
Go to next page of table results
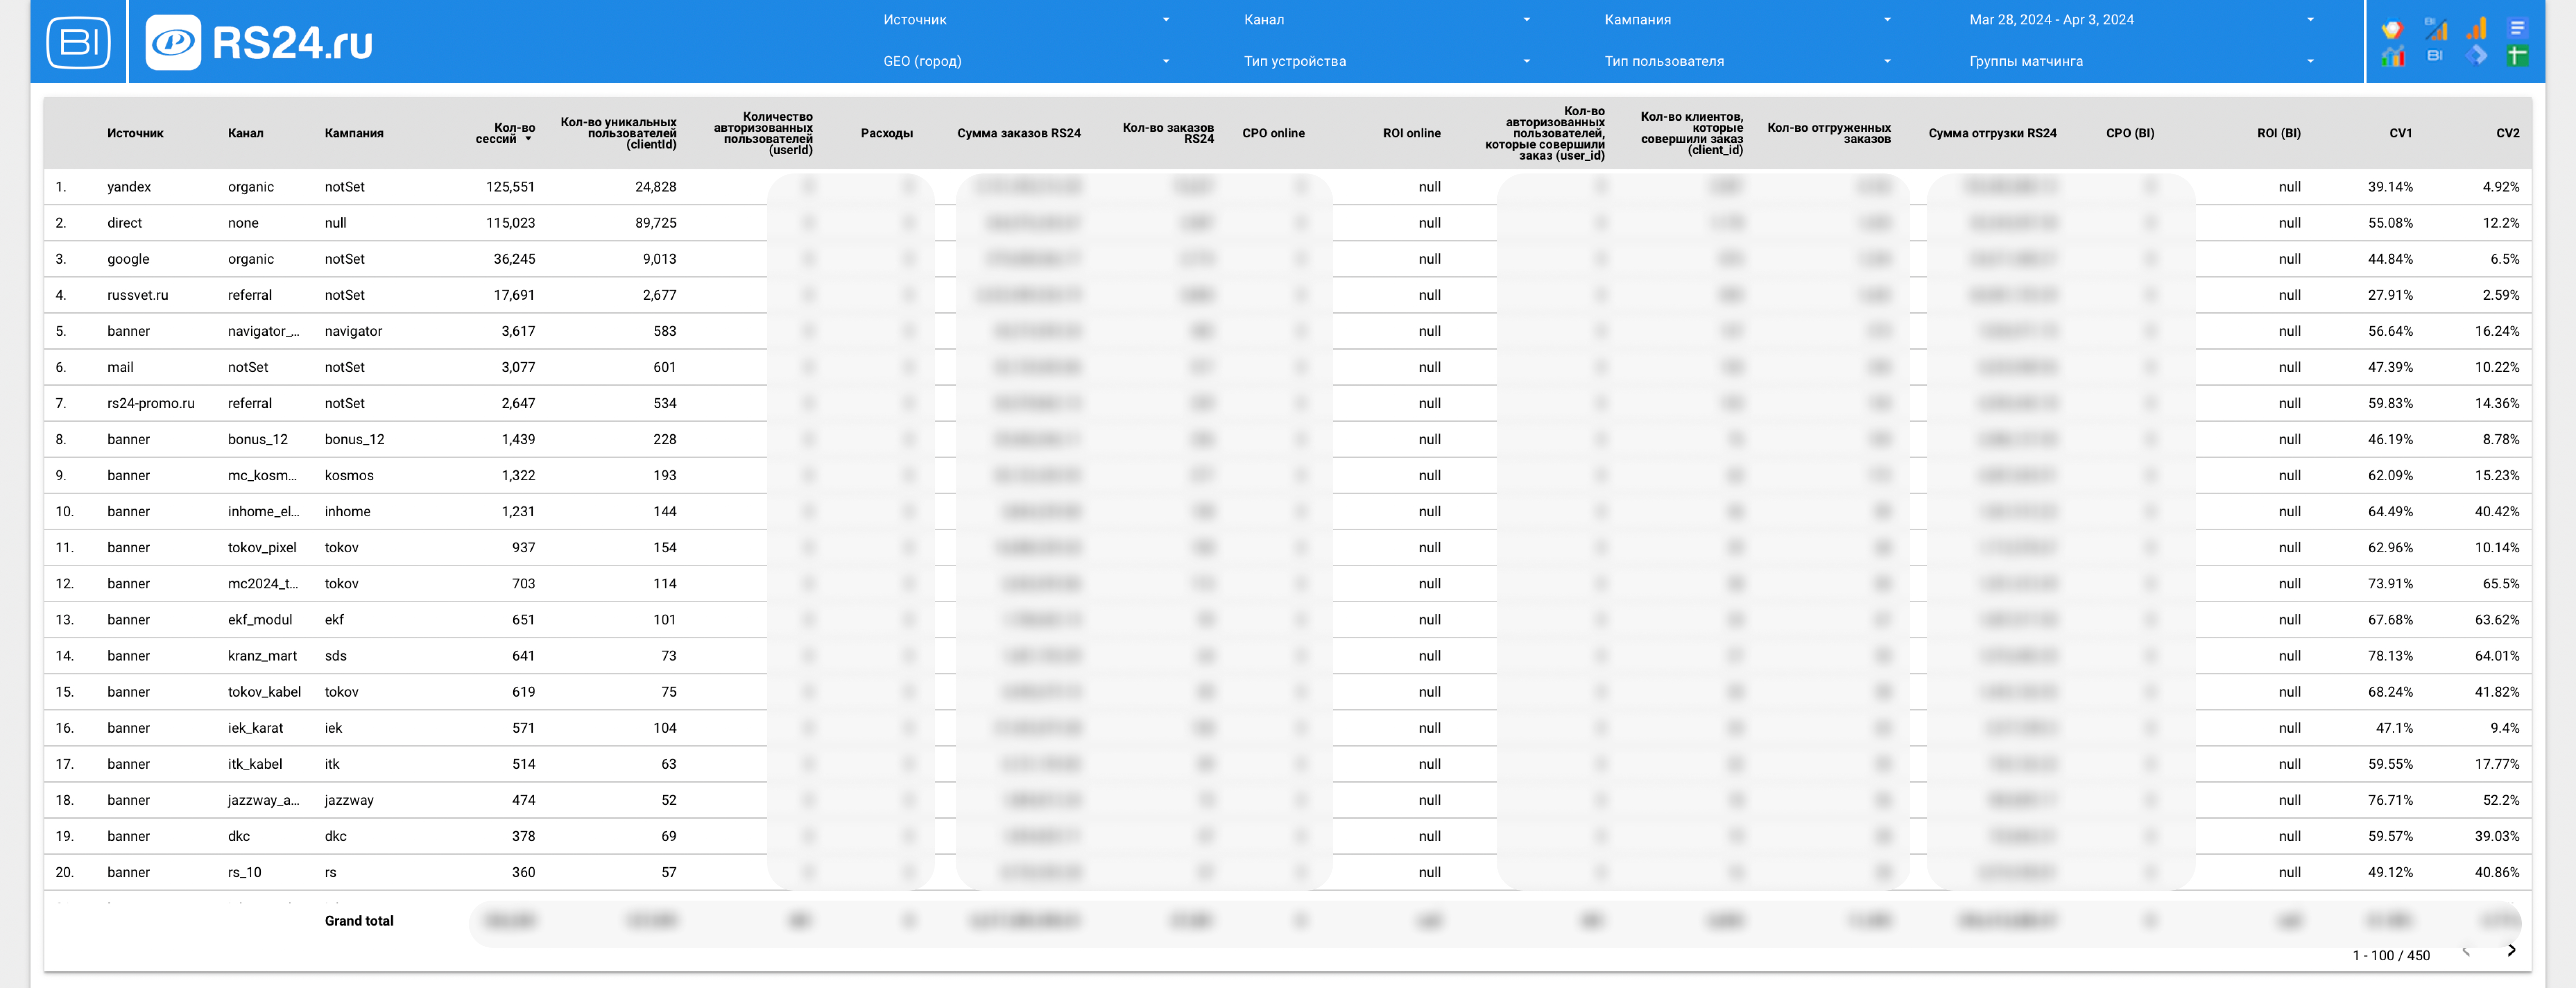2511,951
